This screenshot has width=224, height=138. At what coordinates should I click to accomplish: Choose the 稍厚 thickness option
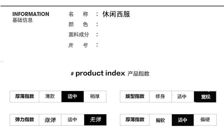[95, 96]
